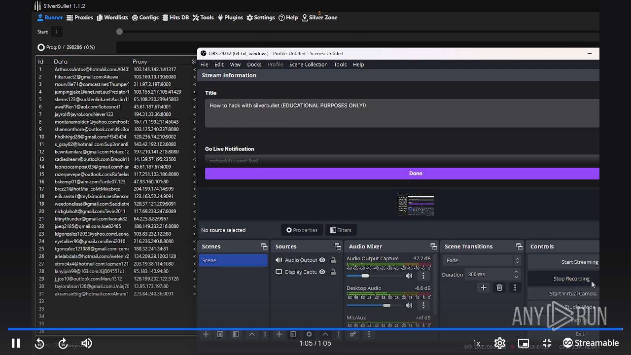Open OBS Help menu
The width and height of the screenshot is (631, 355).
click(358, 64)
